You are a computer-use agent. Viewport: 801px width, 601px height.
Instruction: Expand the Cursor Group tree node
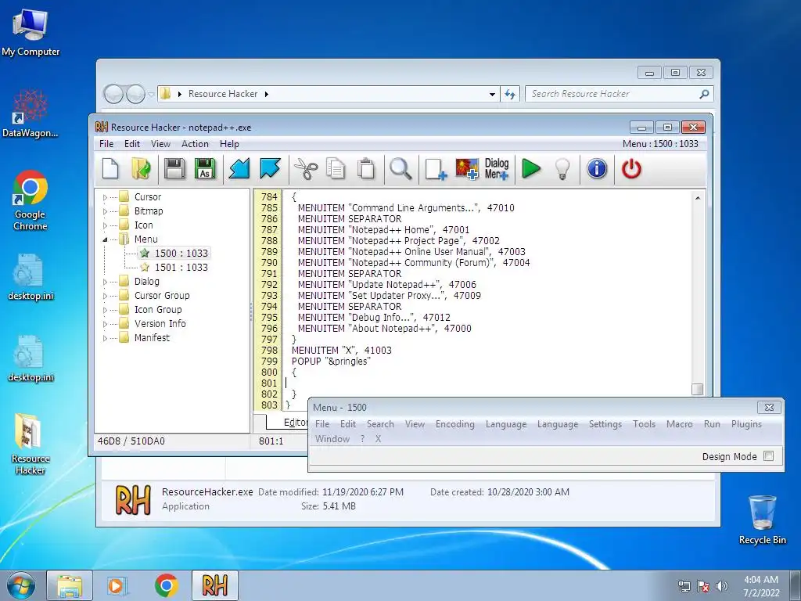tap(106, 296)
